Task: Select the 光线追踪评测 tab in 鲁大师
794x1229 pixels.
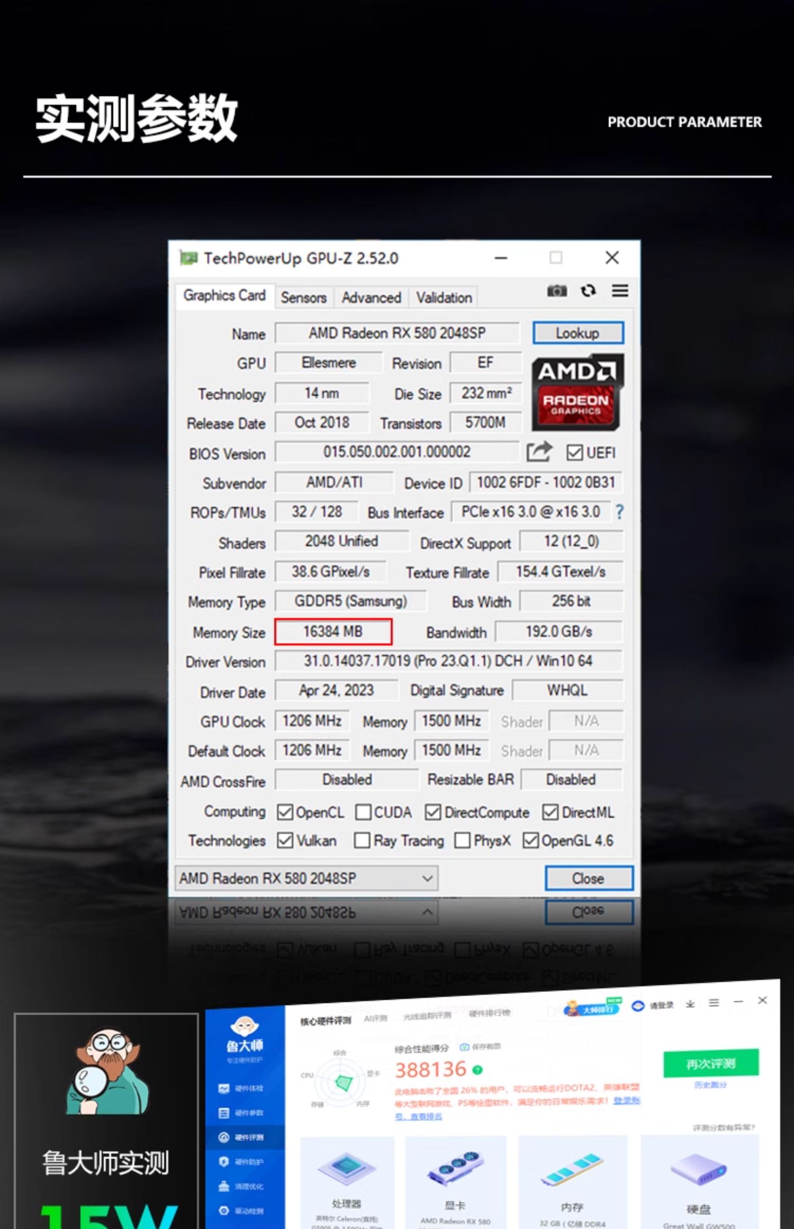Action: (x=427, y=1016)
